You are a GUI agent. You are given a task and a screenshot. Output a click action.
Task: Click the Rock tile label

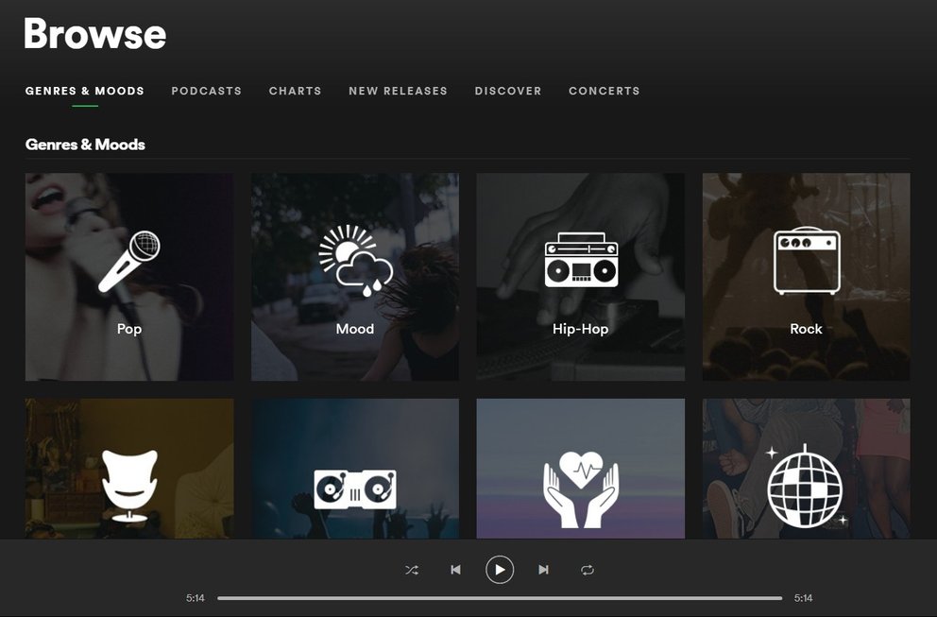click(x=806, y=329)
